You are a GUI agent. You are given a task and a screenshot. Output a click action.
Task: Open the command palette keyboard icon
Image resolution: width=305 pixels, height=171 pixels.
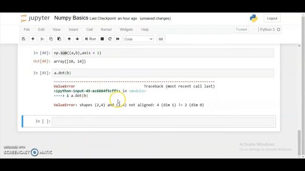coord(161,39)
